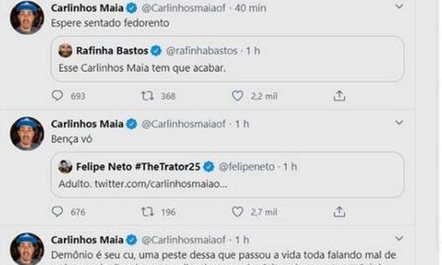This screenshot has width=442, height=265.
Task: Open the "Demônio" tweet options chevron
Action: (x=399, y=238)
